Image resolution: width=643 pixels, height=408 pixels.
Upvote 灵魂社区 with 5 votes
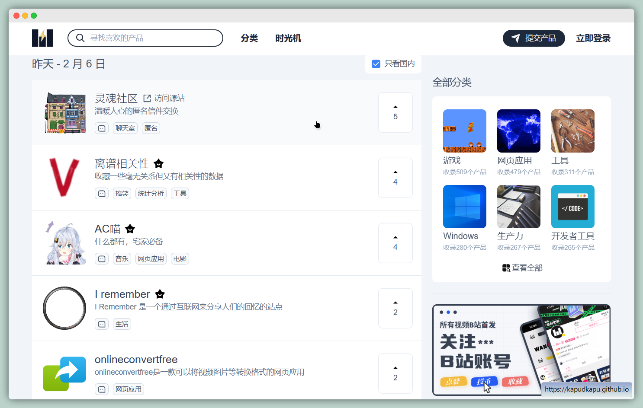tap(395, 112)
